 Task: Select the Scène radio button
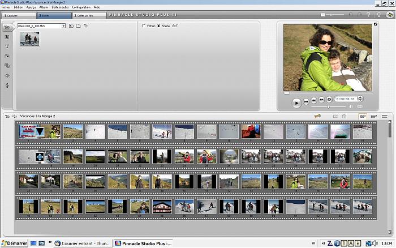coord(158,26)
